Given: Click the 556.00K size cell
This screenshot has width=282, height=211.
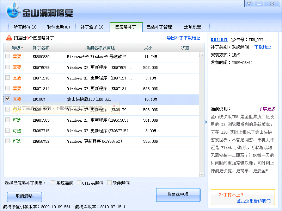Looking at the screenshot, I should (151, 141).
